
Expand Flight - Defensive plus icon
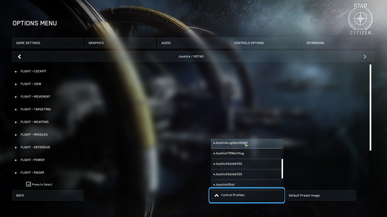(x=16, y=148)
